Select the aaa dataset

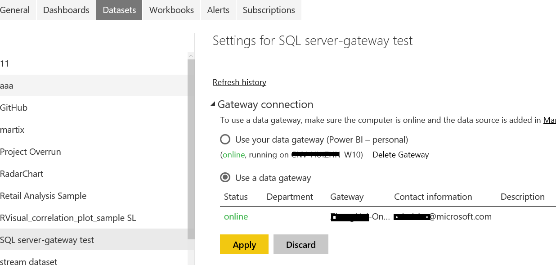tap(94, 85)
